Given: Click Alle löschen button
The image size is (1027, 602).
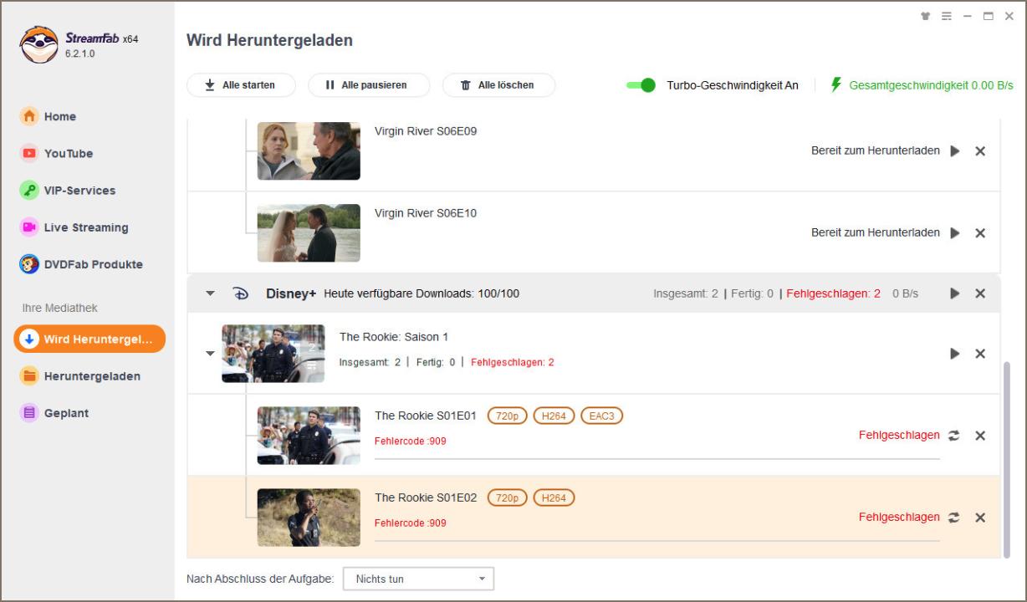Looking at the screenshot, I should (x=498, y=85).
